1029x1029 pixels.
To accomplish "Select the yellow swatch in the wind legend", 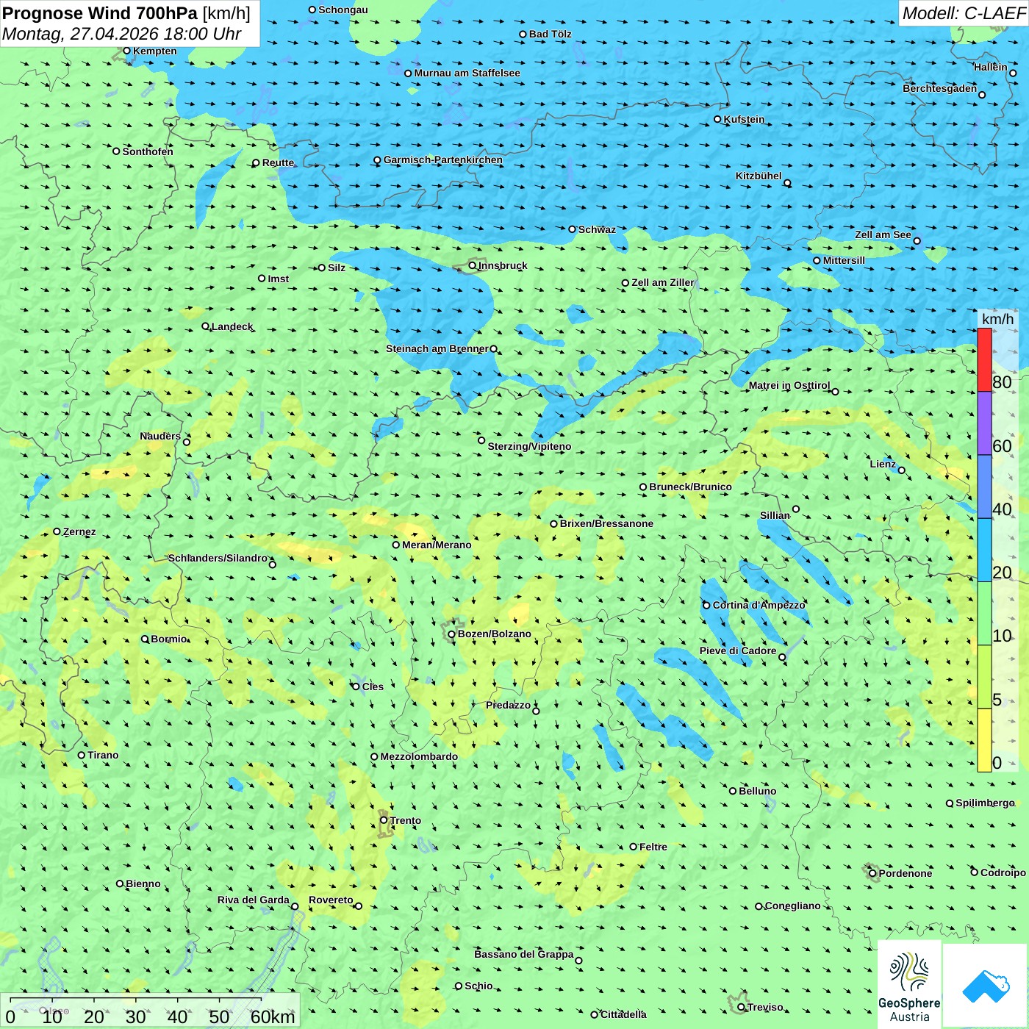I will pyautogui.click(x=984, y=740).
